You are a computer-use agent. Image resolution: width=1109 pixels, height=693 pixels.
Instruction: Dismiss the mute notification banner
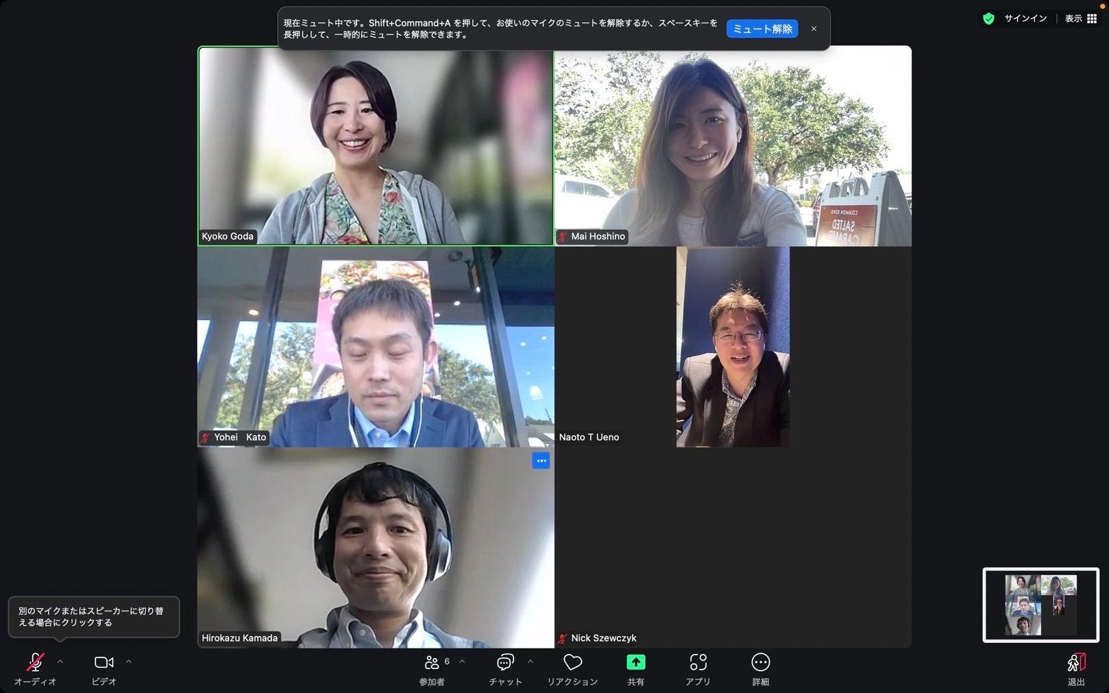coord(814,29)
